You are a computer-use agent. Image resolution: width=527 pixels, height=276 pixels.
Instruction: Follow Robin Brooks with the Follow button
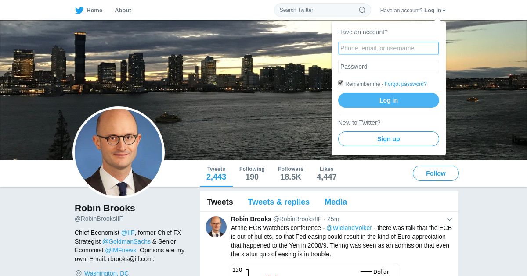(x=436, y=173)
